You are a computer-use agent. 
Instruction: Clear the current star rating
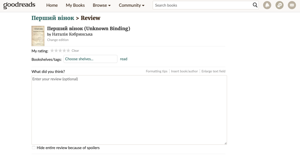tap(75, 51)
